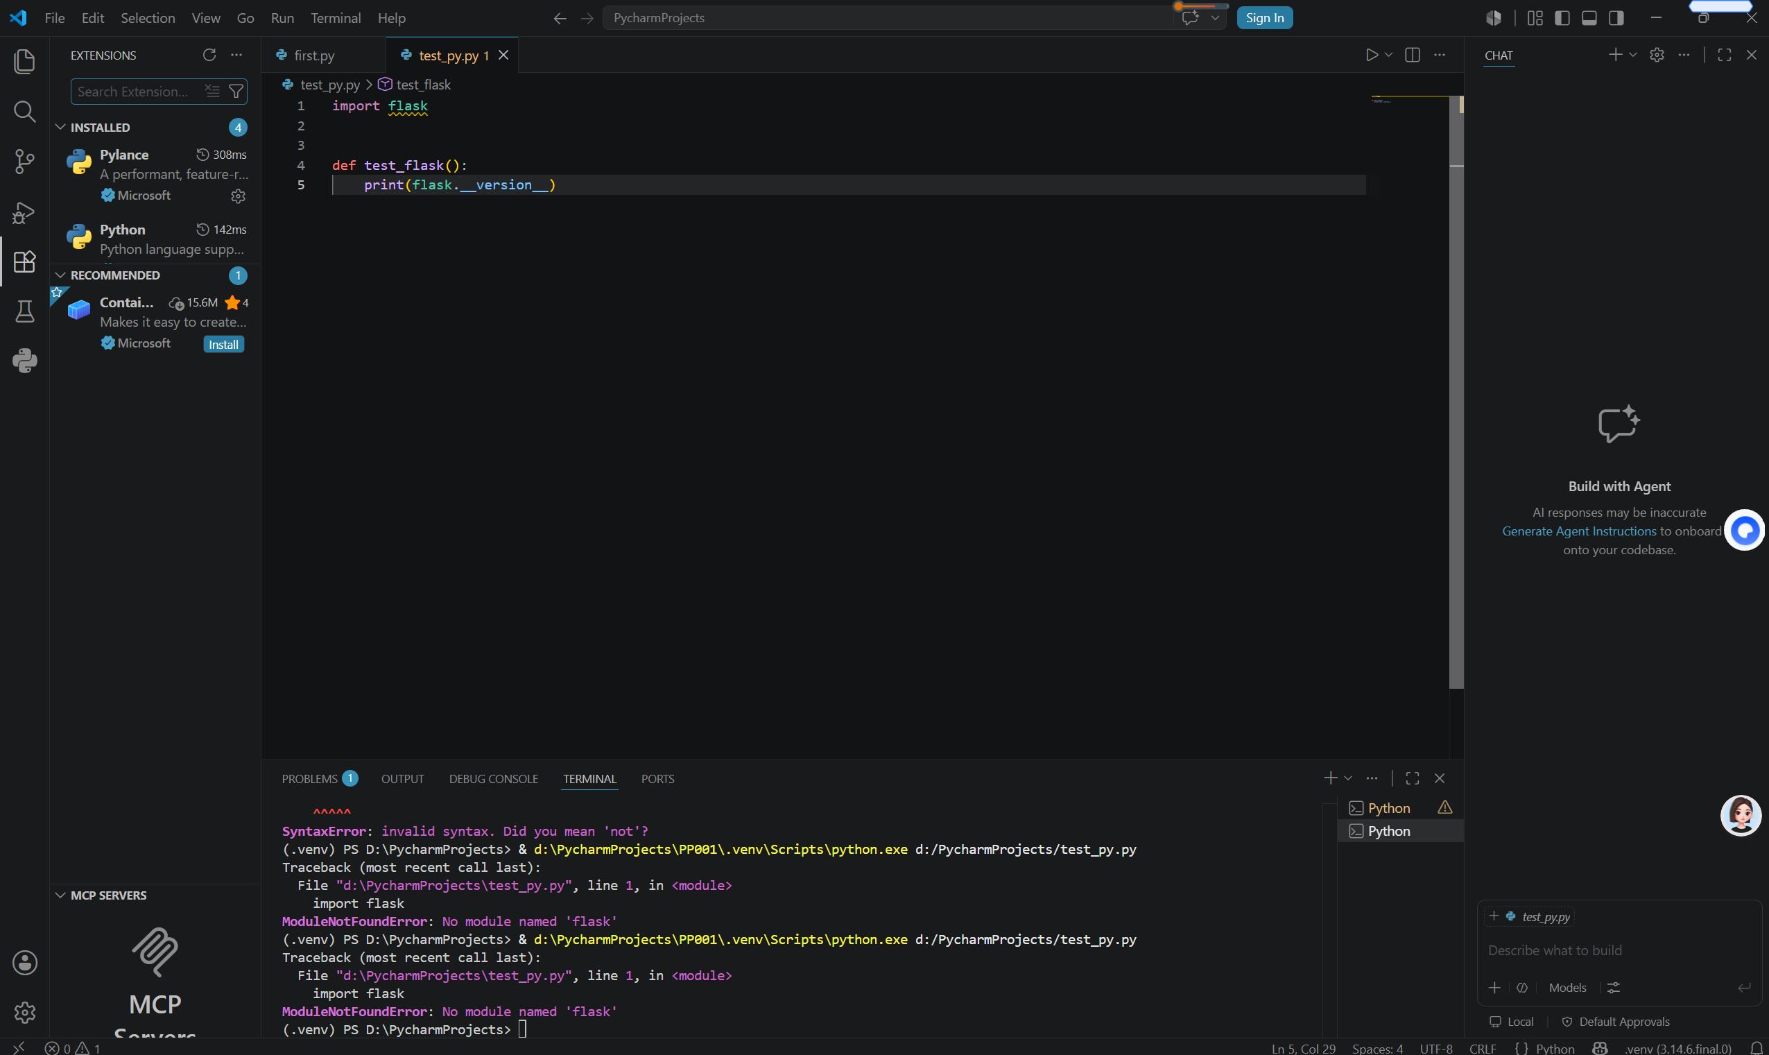The width and height of the screenshot is (1769, 1055).
Task: Open the Terminal menu
Action: [x=336, y=18]
